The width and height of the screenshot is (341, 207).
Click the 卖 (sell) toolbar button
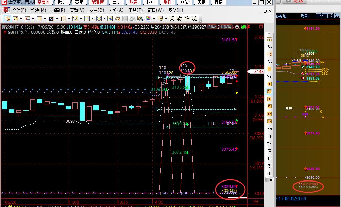click(179, 19)
